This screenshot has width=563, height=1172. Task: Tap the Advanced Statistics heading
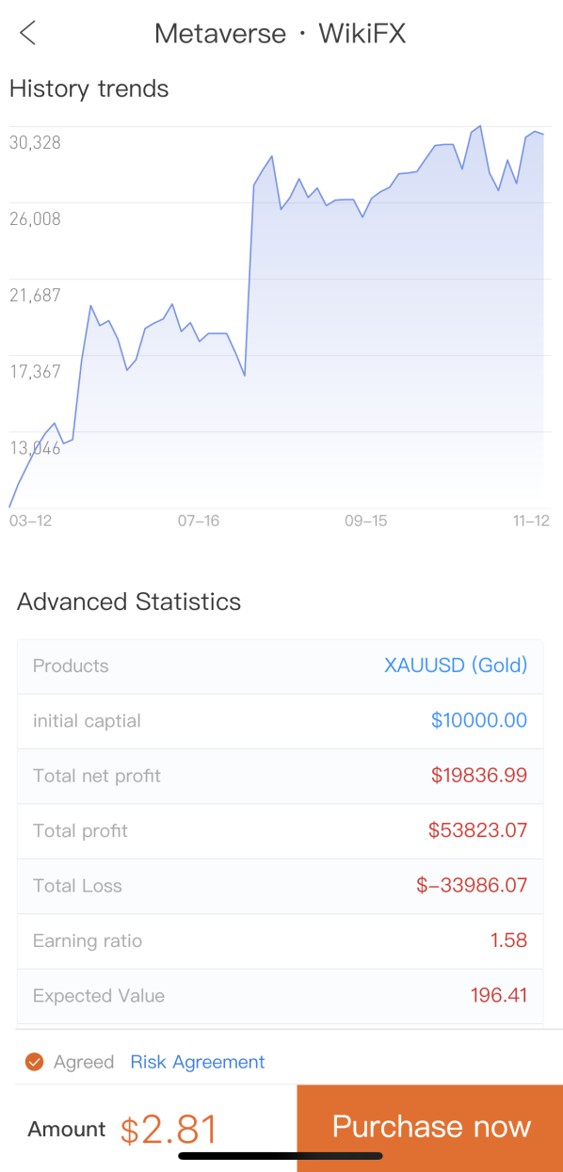pyautogui.click(x=129, y=602)
